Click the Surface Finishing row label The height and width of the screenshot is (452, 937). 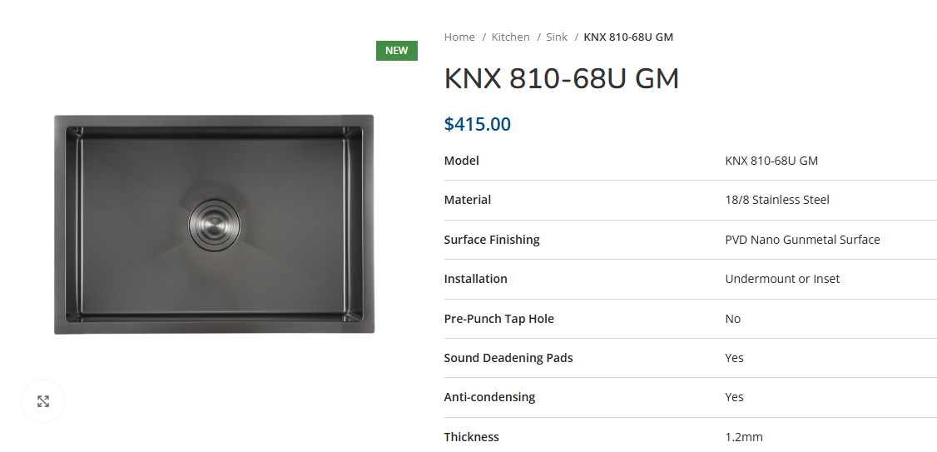click(492, 240)
